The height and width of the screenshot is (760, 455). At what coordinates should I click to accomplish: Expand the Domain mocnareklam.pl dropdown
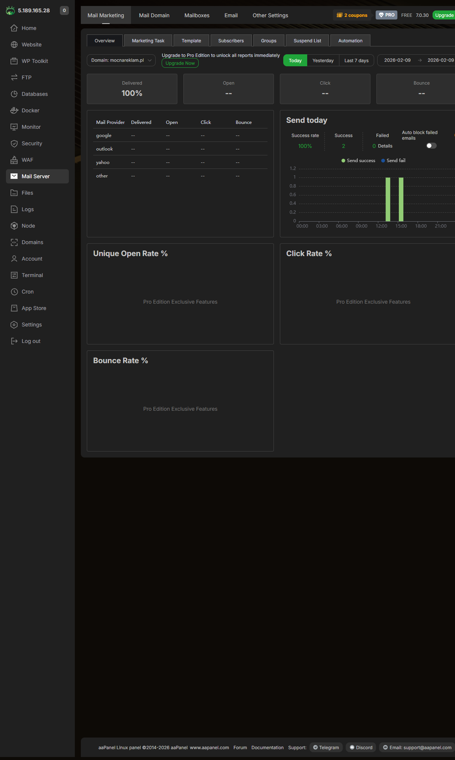(121, 60)
